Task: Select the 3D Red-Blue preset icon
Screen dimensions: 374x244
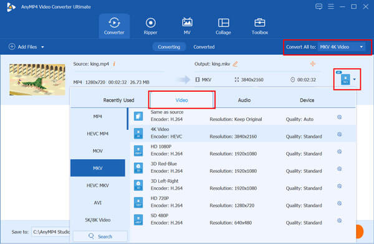Action: click(138, 168)
